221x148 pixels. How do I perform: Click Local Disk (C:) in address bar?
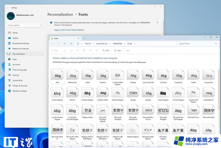102,44
